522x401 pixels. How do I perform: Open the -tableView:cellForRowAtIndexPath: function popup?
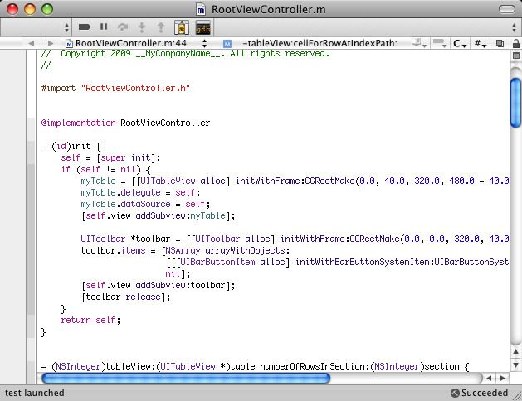[x=310, y=44]
